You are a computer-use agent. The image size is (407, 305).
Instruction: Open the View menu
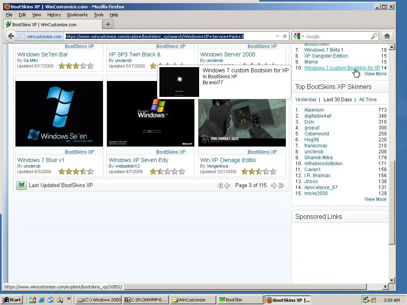coord(37,15)
